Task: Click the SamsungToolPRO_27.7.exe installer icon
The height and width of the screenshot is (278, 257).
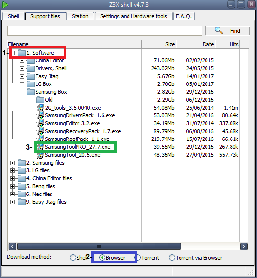Action: coord(40,147)
